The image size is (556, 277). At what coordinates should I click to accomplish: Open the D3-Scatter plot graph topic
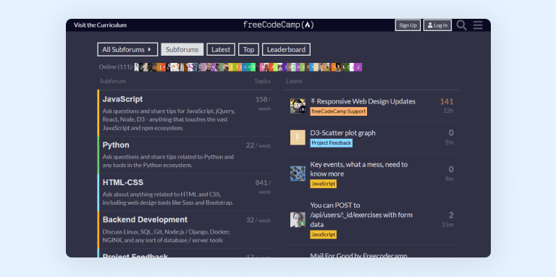tap(342, 133)
